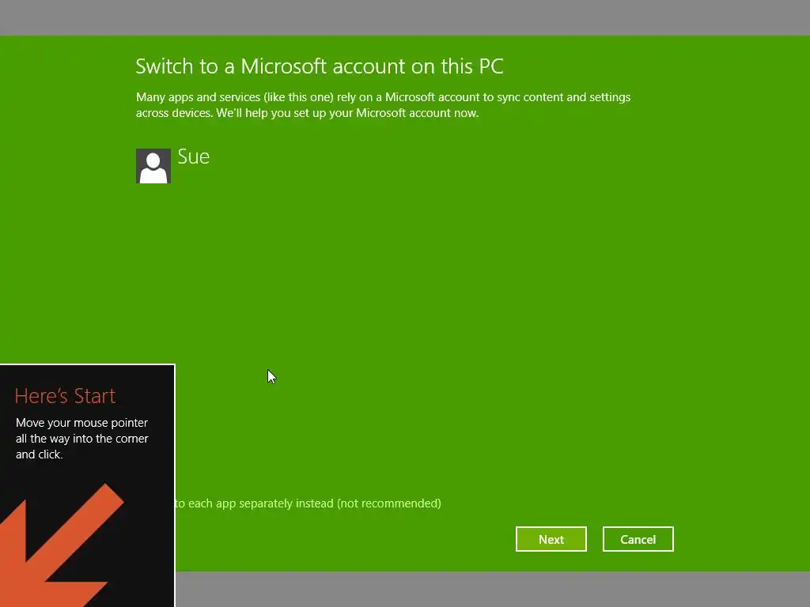Click the Cancel button
Screen dimensions: 810x607
(638, 539)
